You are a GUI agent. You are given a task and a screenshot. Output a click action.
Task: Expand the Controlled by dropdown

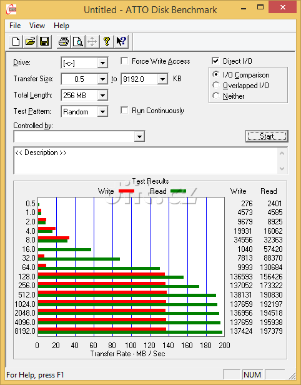(139, 136)
